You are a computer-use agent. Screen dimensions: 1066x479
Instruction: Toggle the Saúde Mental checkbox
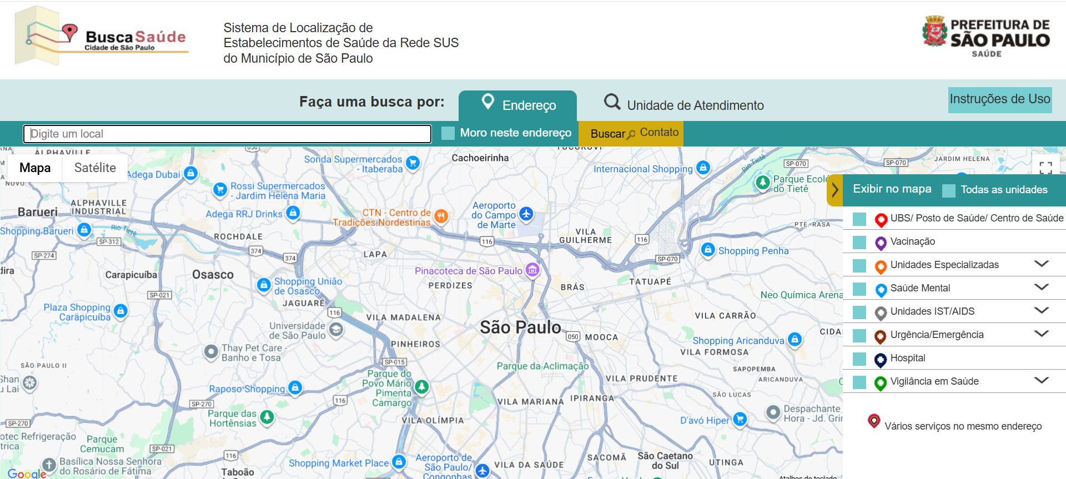(x=859, y=289)
